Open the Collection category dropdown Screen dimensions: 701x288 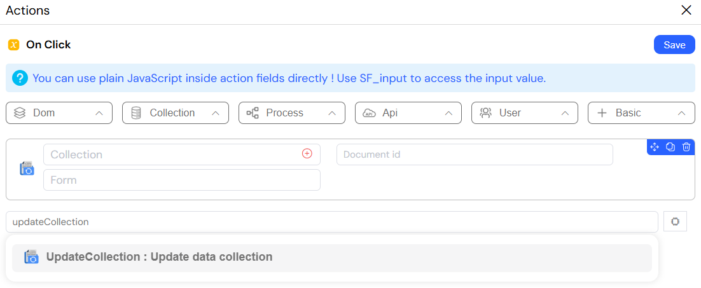[176, 113]
